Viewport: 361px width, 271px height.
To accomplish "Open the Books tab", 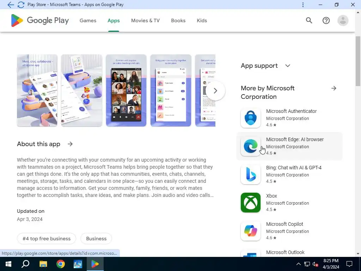I will click(x=178, y=20).
